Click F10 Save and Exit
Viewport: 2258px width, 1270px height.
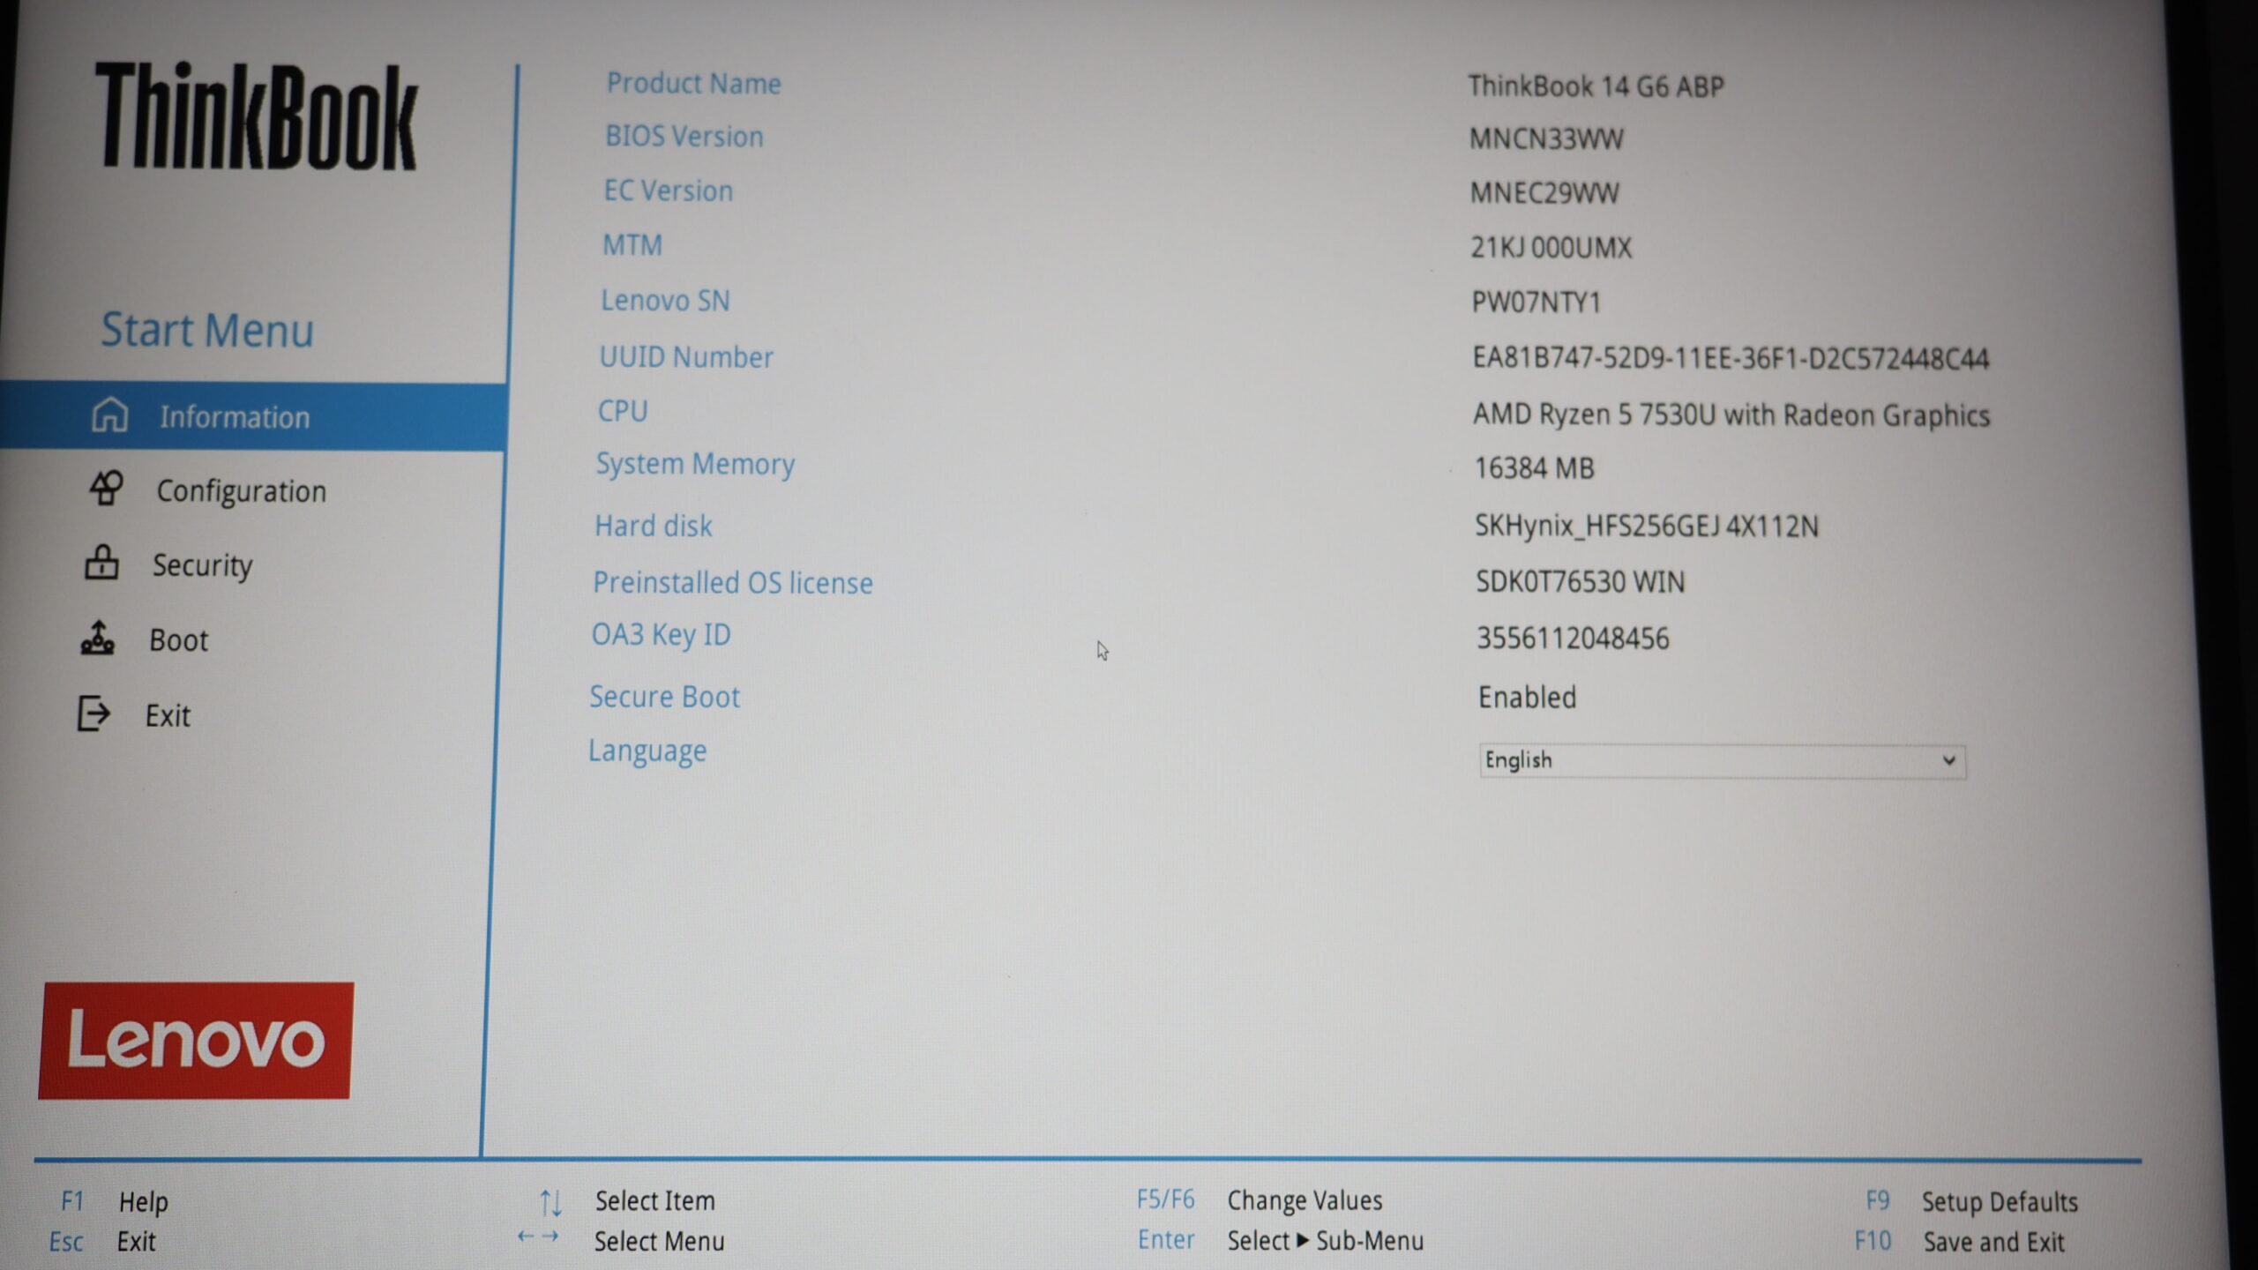pyautogui.click(x=1993, y=1242)
